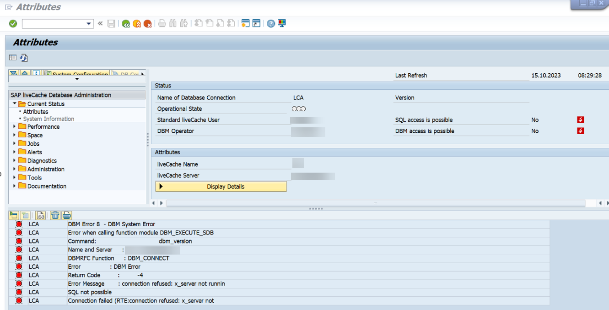Click the orange Exit icon
The width and height of the screenshot is (609, 310).
click(x=137, y=23)
